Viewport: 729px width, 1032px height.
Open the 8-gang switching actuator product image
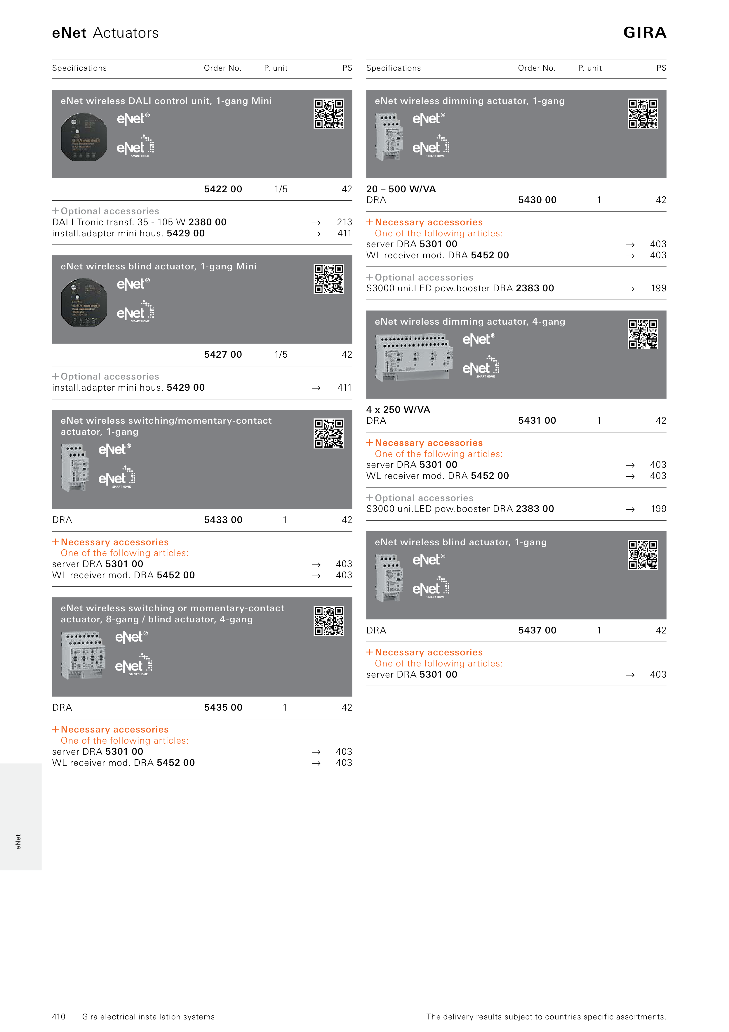click(83, 655)
